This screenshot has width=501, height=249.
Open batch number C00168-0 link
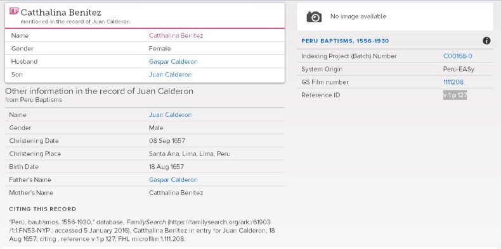pyautogui.click(x=457, y=56)
